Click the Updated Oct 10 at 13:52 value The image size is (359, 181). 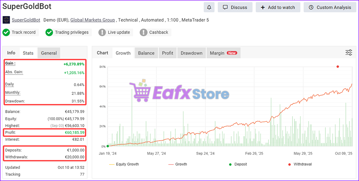point(71,167)
